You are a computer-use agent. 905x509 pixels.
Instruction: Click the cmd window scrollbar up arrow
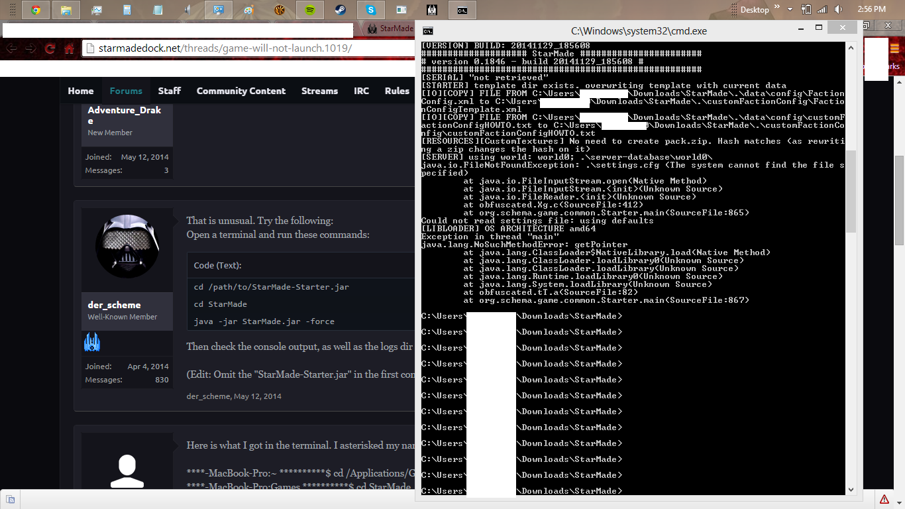(x=851, y=46)
